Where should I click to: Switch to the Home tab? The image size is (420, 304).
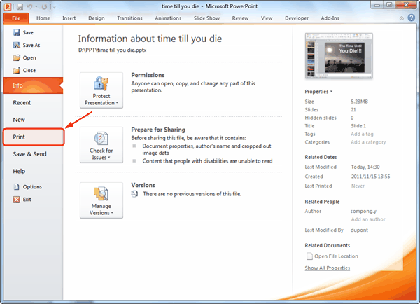click(x=43, y=18)
